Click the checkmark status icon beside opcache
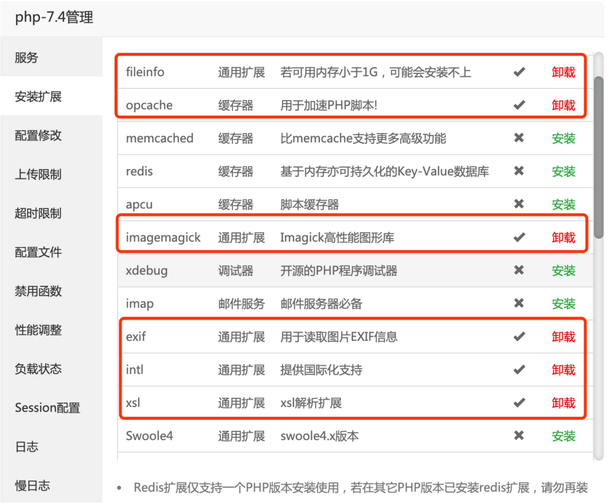The image size is (611, 504). pyautogui.click(x=519, y=105)
